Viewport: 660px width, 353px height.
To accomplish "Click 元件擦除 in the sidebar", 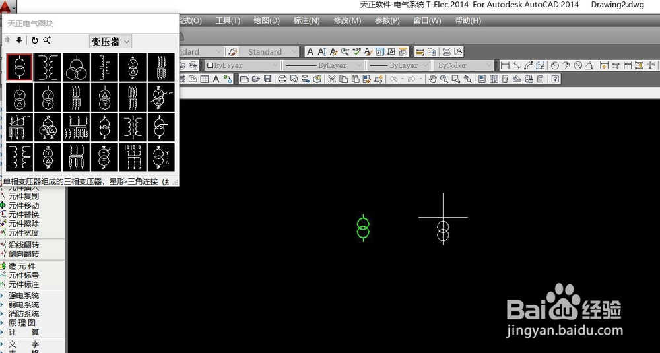I will pos(24,224).
